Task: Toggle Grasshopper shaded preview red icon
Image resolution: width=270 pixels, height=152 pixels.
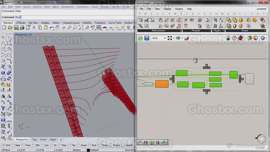Action: 241,38
